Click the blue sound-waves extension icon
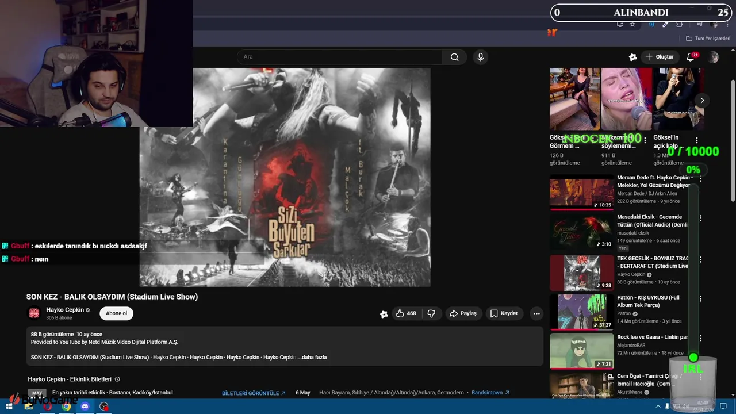736x414 pixels. [651, 24]
